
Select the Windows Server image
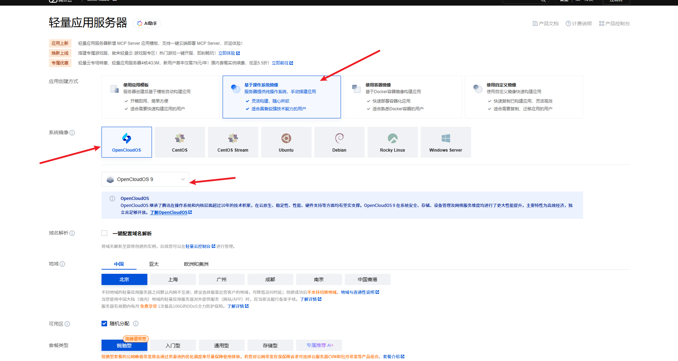(445, 142)
